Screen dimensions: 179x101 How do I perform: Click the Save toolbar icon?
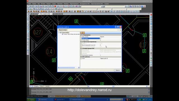tap(33, 6)
